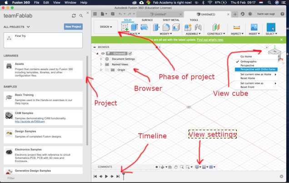Image resolution: width=289 pixels, height=183 pixels.
Task: Toggle Origin folder visibility eye
Action: pyautogui.click(x=107, y=70)
